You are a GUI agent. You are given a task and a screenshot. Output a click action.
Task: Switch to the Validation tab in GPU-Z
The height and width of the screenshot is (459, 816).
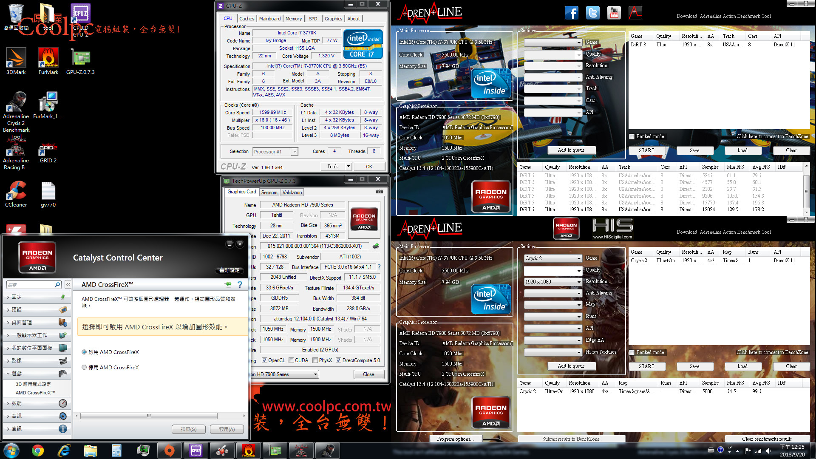point(292,193)
